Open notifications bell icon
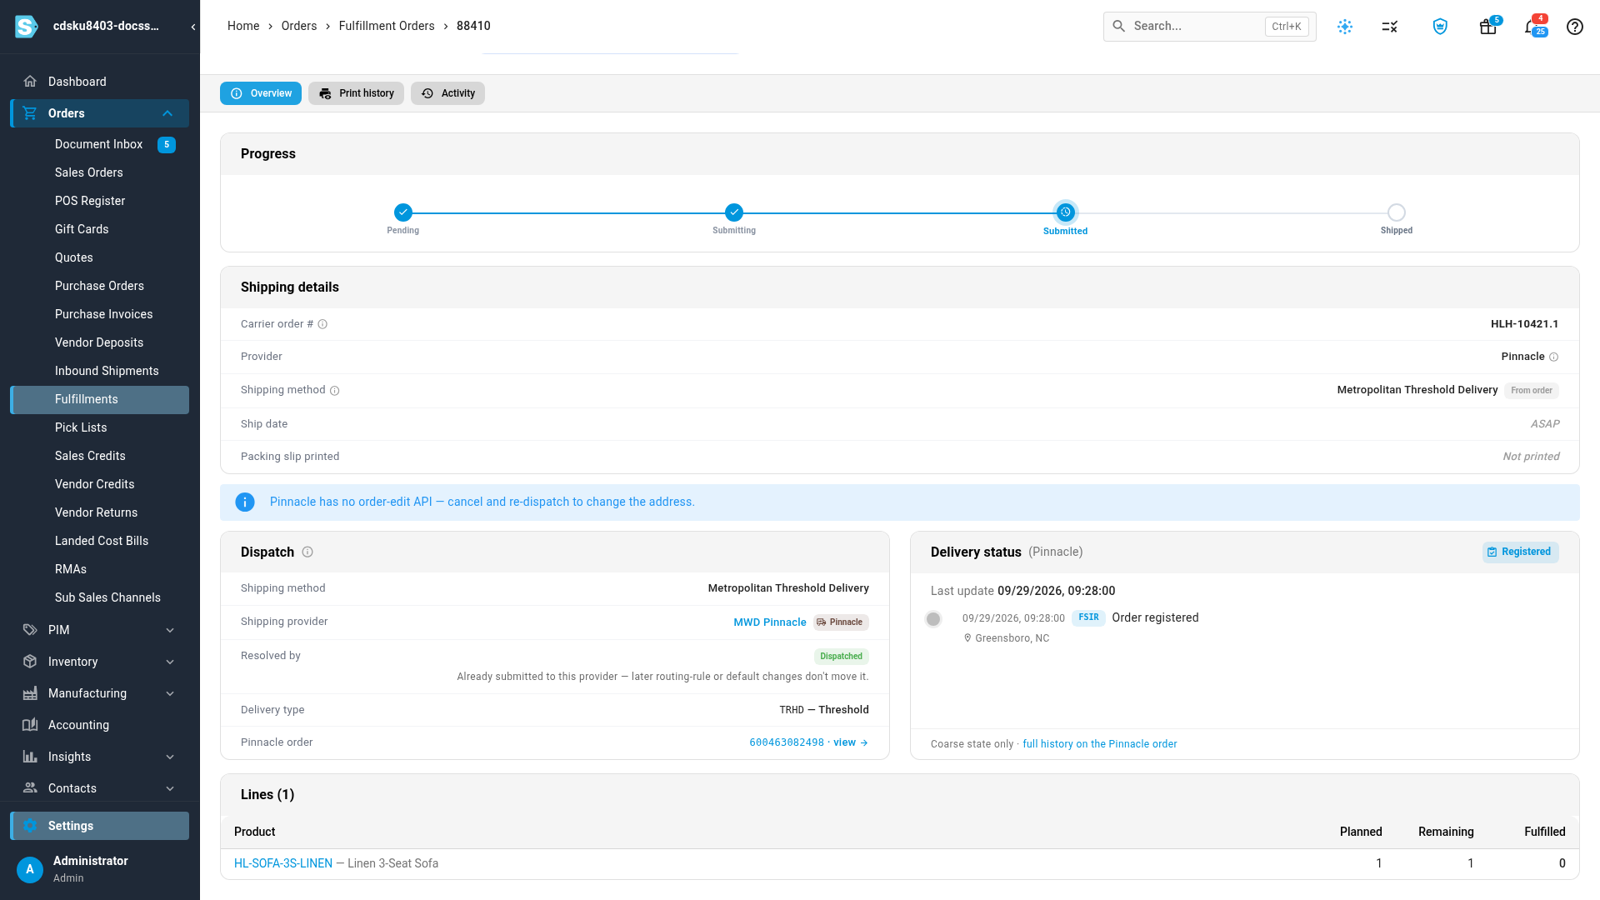The width and height of the screenshot is (1600, 900). pos(1531,27)
